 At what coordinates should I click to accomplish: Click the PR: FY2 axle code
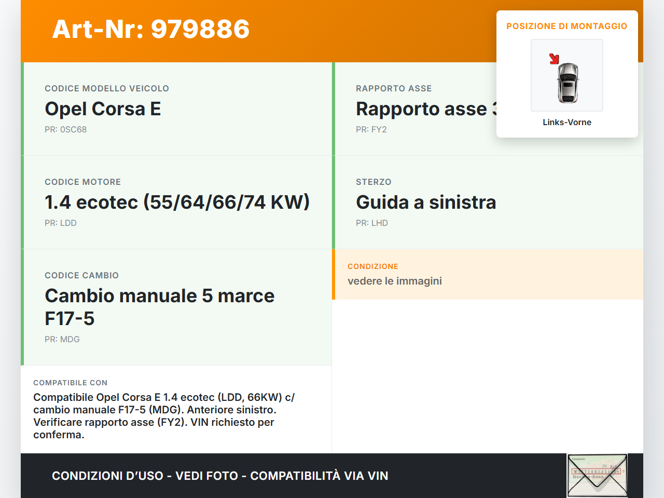click(371, 129)
